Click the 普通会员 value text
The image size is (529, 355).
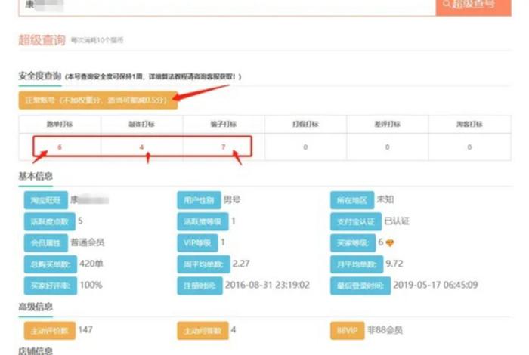(88, 242)
